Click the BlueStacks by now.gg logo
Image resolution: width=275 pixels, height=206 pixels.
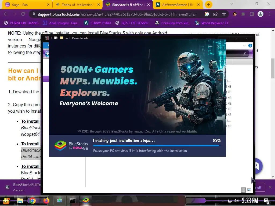pos(71,146)
